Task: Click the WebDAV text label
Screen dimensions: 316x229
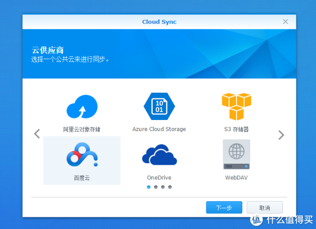Action: click(x=236, y=177)
